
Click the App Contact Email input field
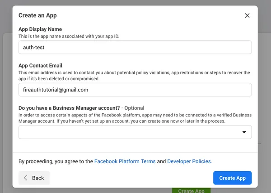[135, 90]
